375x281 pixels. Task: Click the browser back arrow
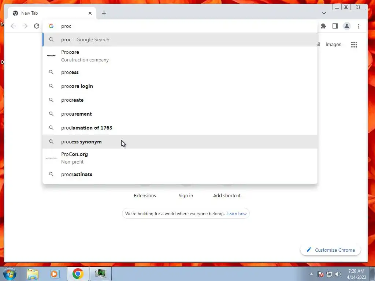(13, 26)
